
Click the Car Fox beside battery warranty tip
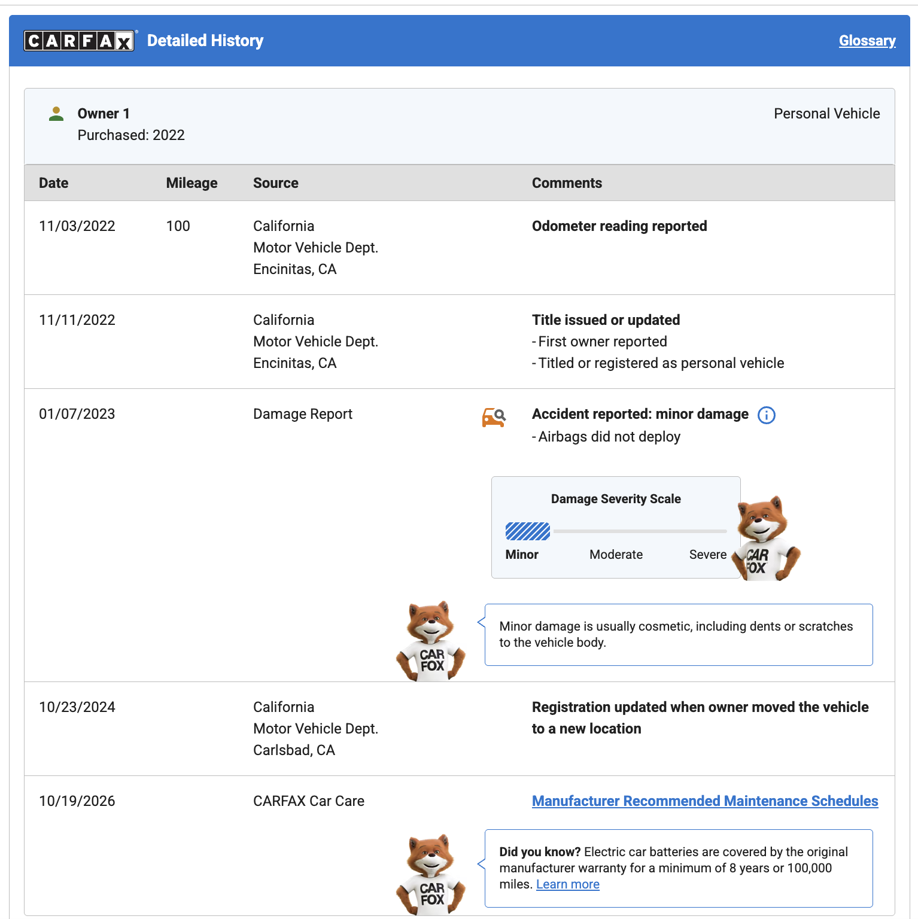[431, 874]
